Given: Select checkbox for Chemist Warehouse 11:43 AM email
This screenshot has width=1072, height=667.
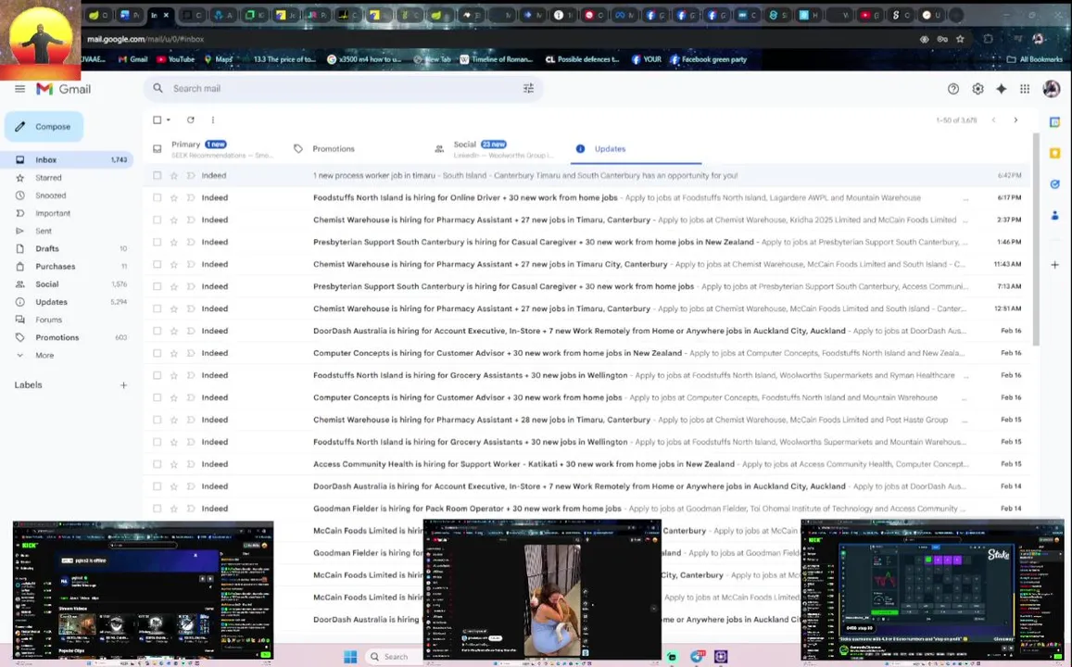Looking at the screenshot, I should click(158, 264).
